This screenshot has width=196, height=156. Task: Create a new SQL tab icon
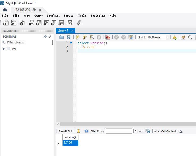(x=6, y=23)
